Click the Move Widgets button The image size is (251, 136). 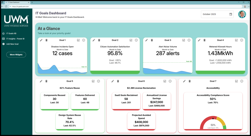tap(16, 55)
